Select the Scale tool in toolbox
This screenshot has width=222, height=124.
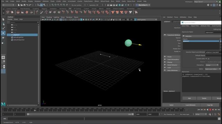3,43
